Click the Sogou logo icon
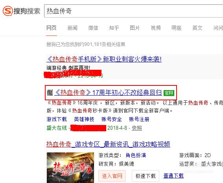223x183 pixels. [x=8, y=11]
